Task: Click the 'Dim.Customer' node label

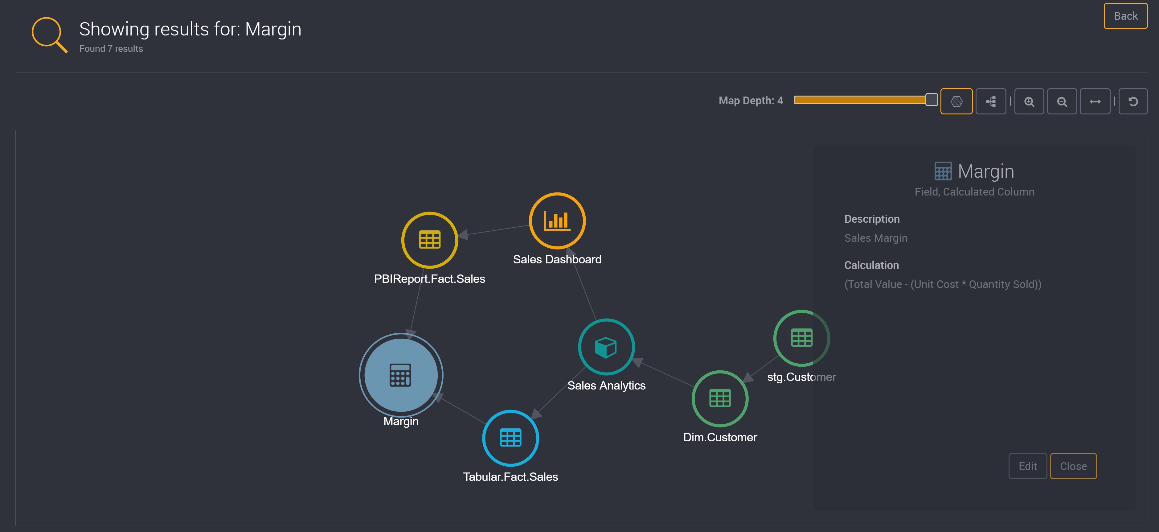Action: 720,438
